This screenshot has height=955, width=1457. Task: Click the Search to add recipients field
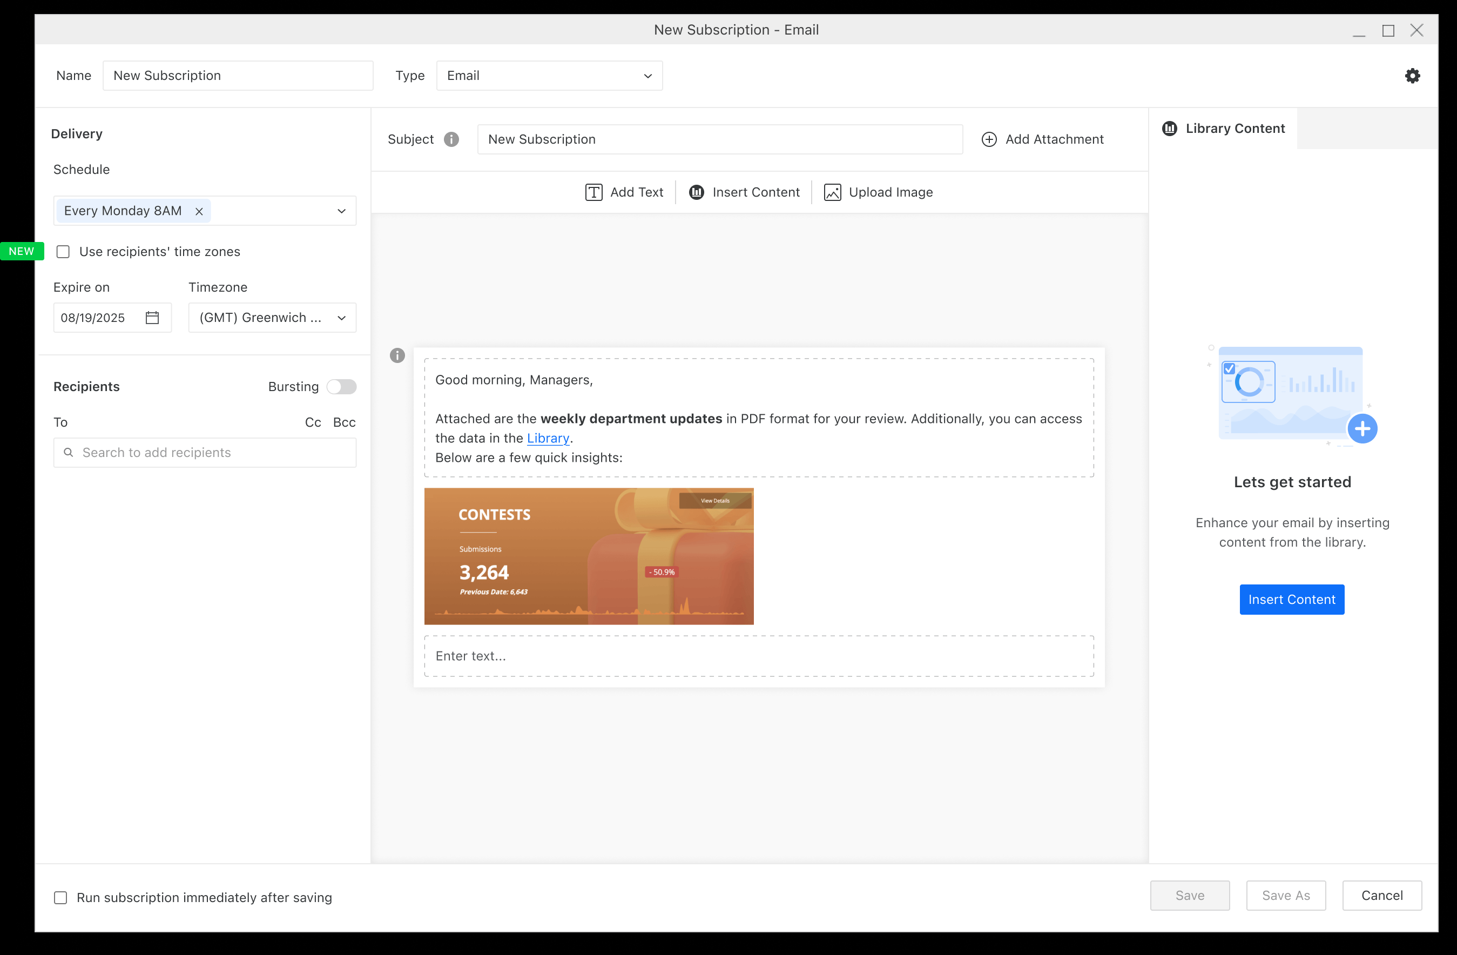tap(205, 453)
